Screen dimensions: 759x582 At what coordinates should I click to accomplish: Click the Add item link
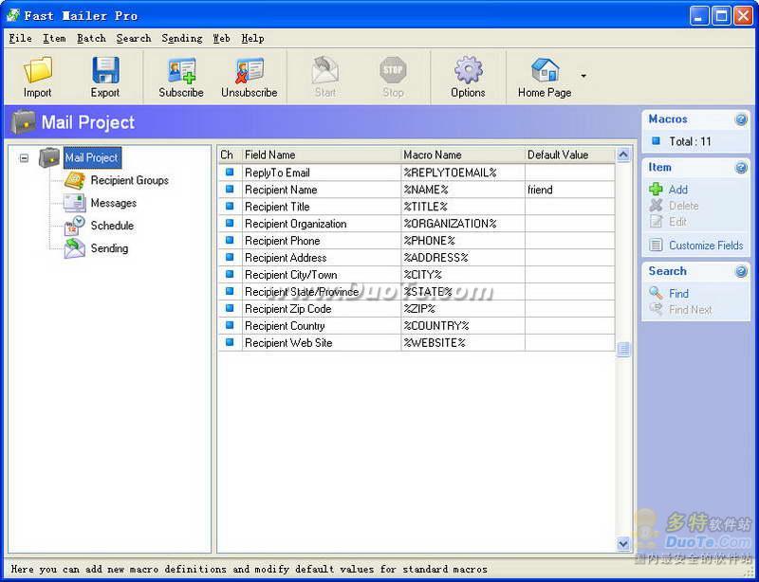coord(678,190)
